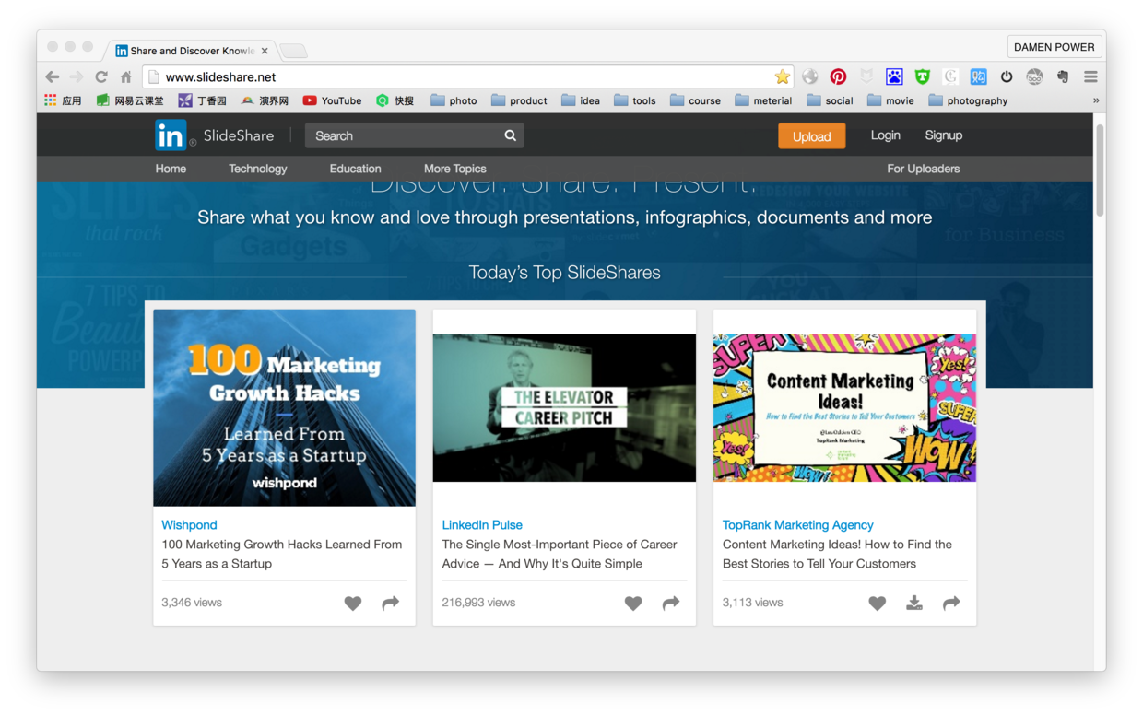Open the TopRank Marketing Agency author link
This screenshot has height=715, width=1143.
click(x=798, y=525)
